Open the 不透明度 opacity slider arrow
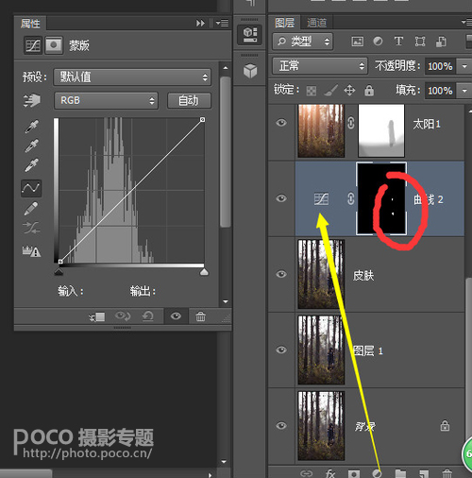This screenshot has width=472, height=478. (x=464, y=66)
